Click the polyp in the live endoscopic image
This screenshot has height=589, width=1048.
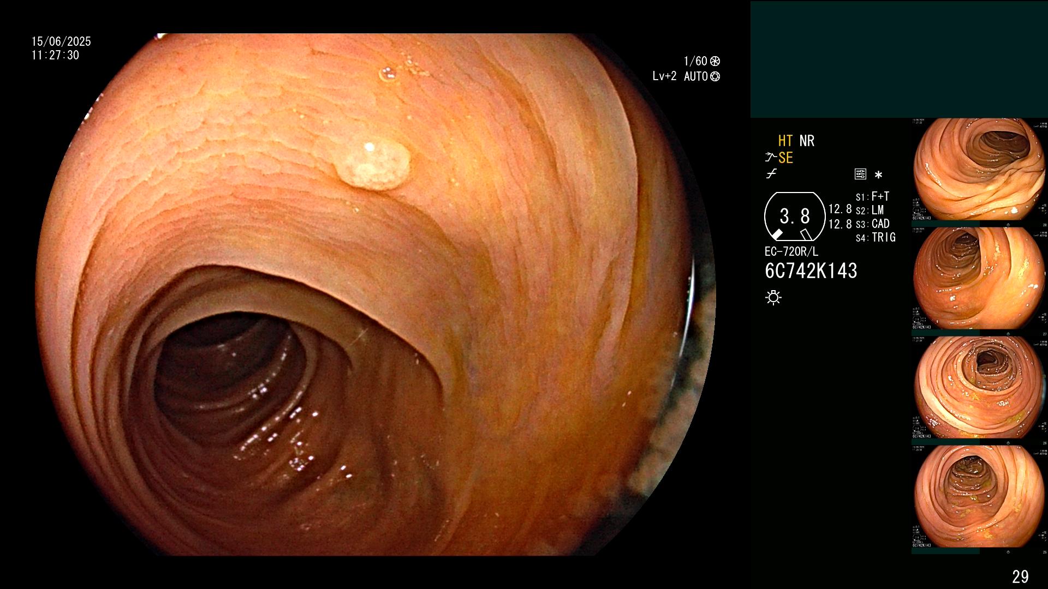374,163
